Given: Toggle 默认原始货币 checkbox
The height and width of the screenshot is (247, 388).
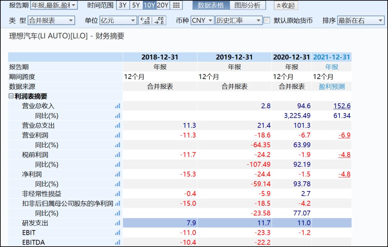Looking at the screenshot, I should tap(267, 20).
